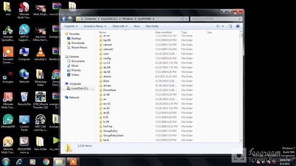Select the DriverStore folder

point(108,90)
